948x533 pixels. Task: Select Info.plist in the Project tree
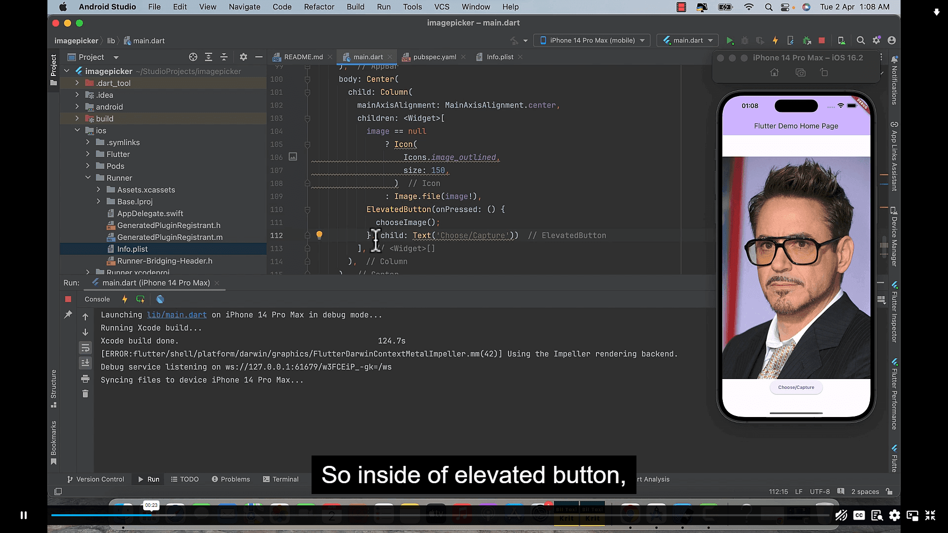click(x=132, y=249)
